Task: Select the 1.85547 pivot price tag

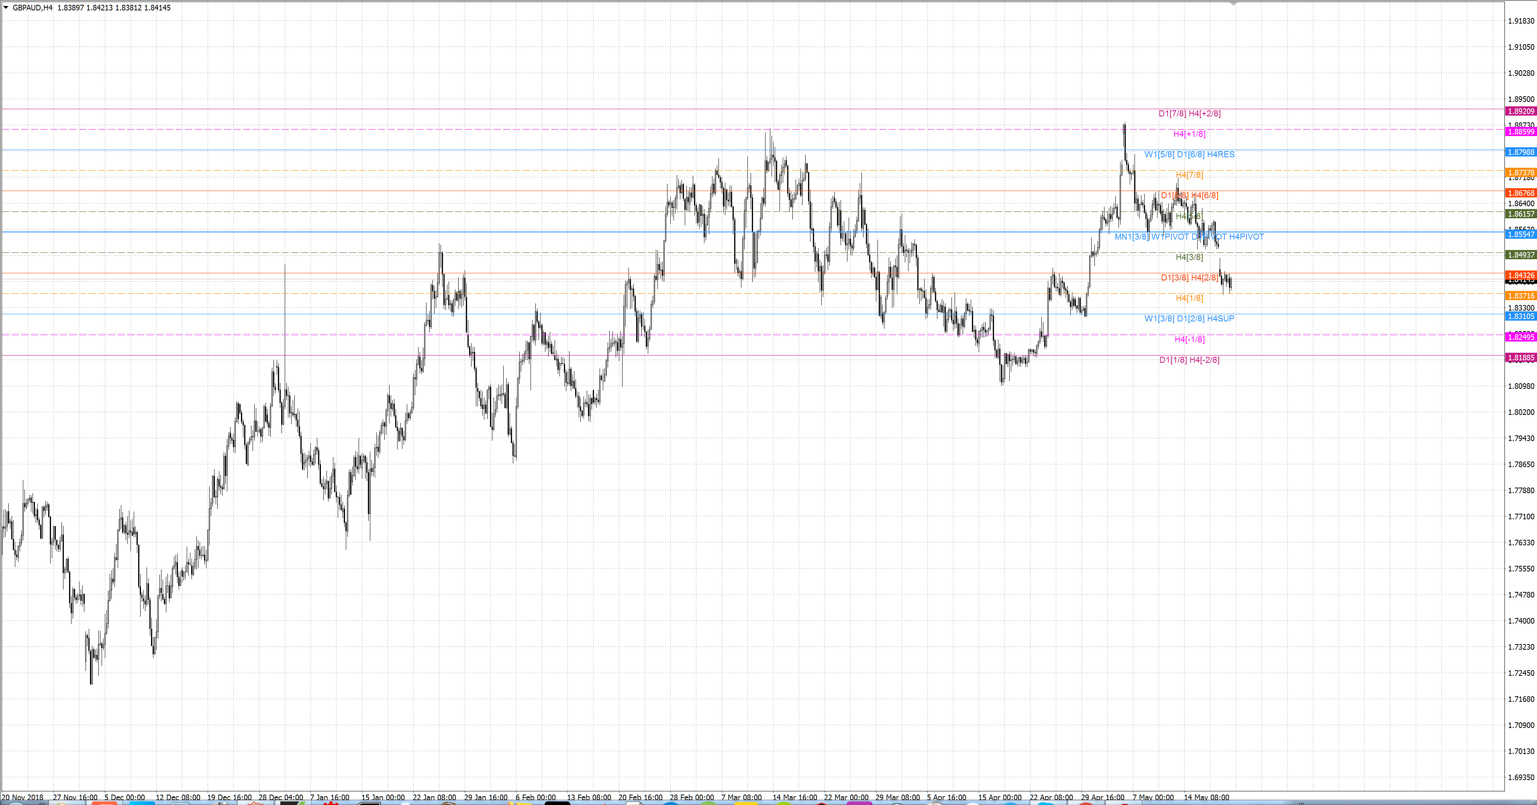Action: click(x=1520, y=234)
